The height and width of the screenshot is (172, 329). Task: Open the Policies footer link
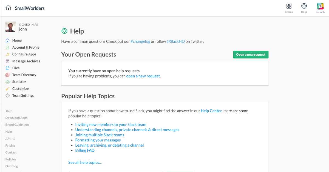[11, 159]
